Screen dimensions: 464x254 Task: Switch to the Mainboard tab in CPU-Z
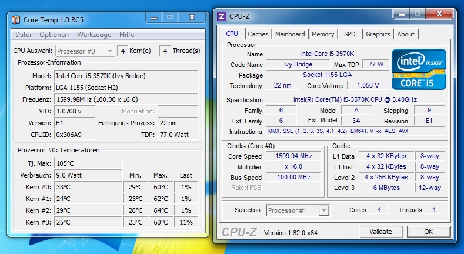(x=290, y=34)
